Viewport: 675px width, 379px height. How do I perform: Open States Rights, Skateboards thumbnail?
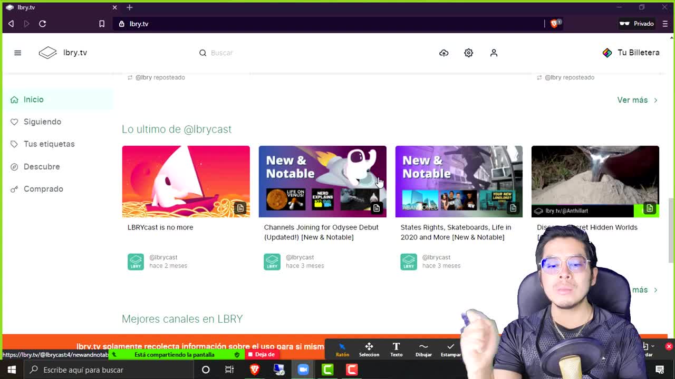(459, 182)
